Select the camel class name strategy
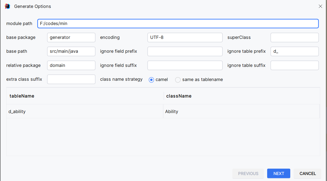327x181 pixels. [152, 80]
